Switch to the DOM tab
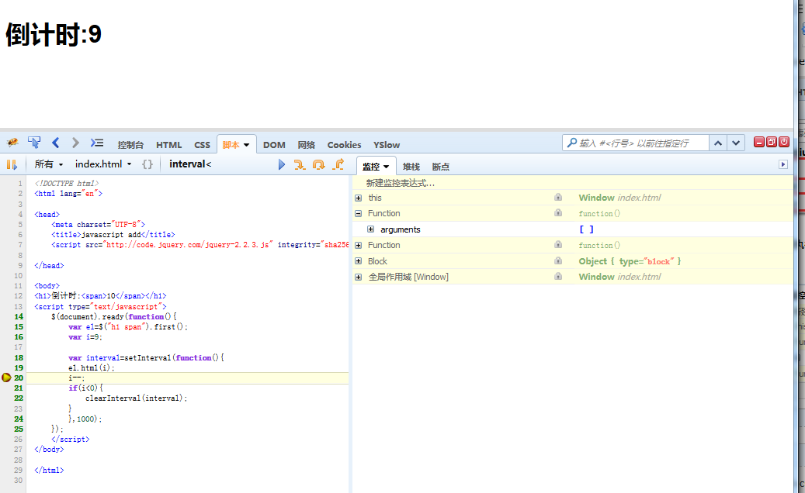805x493 pixels. click(274, 145)
